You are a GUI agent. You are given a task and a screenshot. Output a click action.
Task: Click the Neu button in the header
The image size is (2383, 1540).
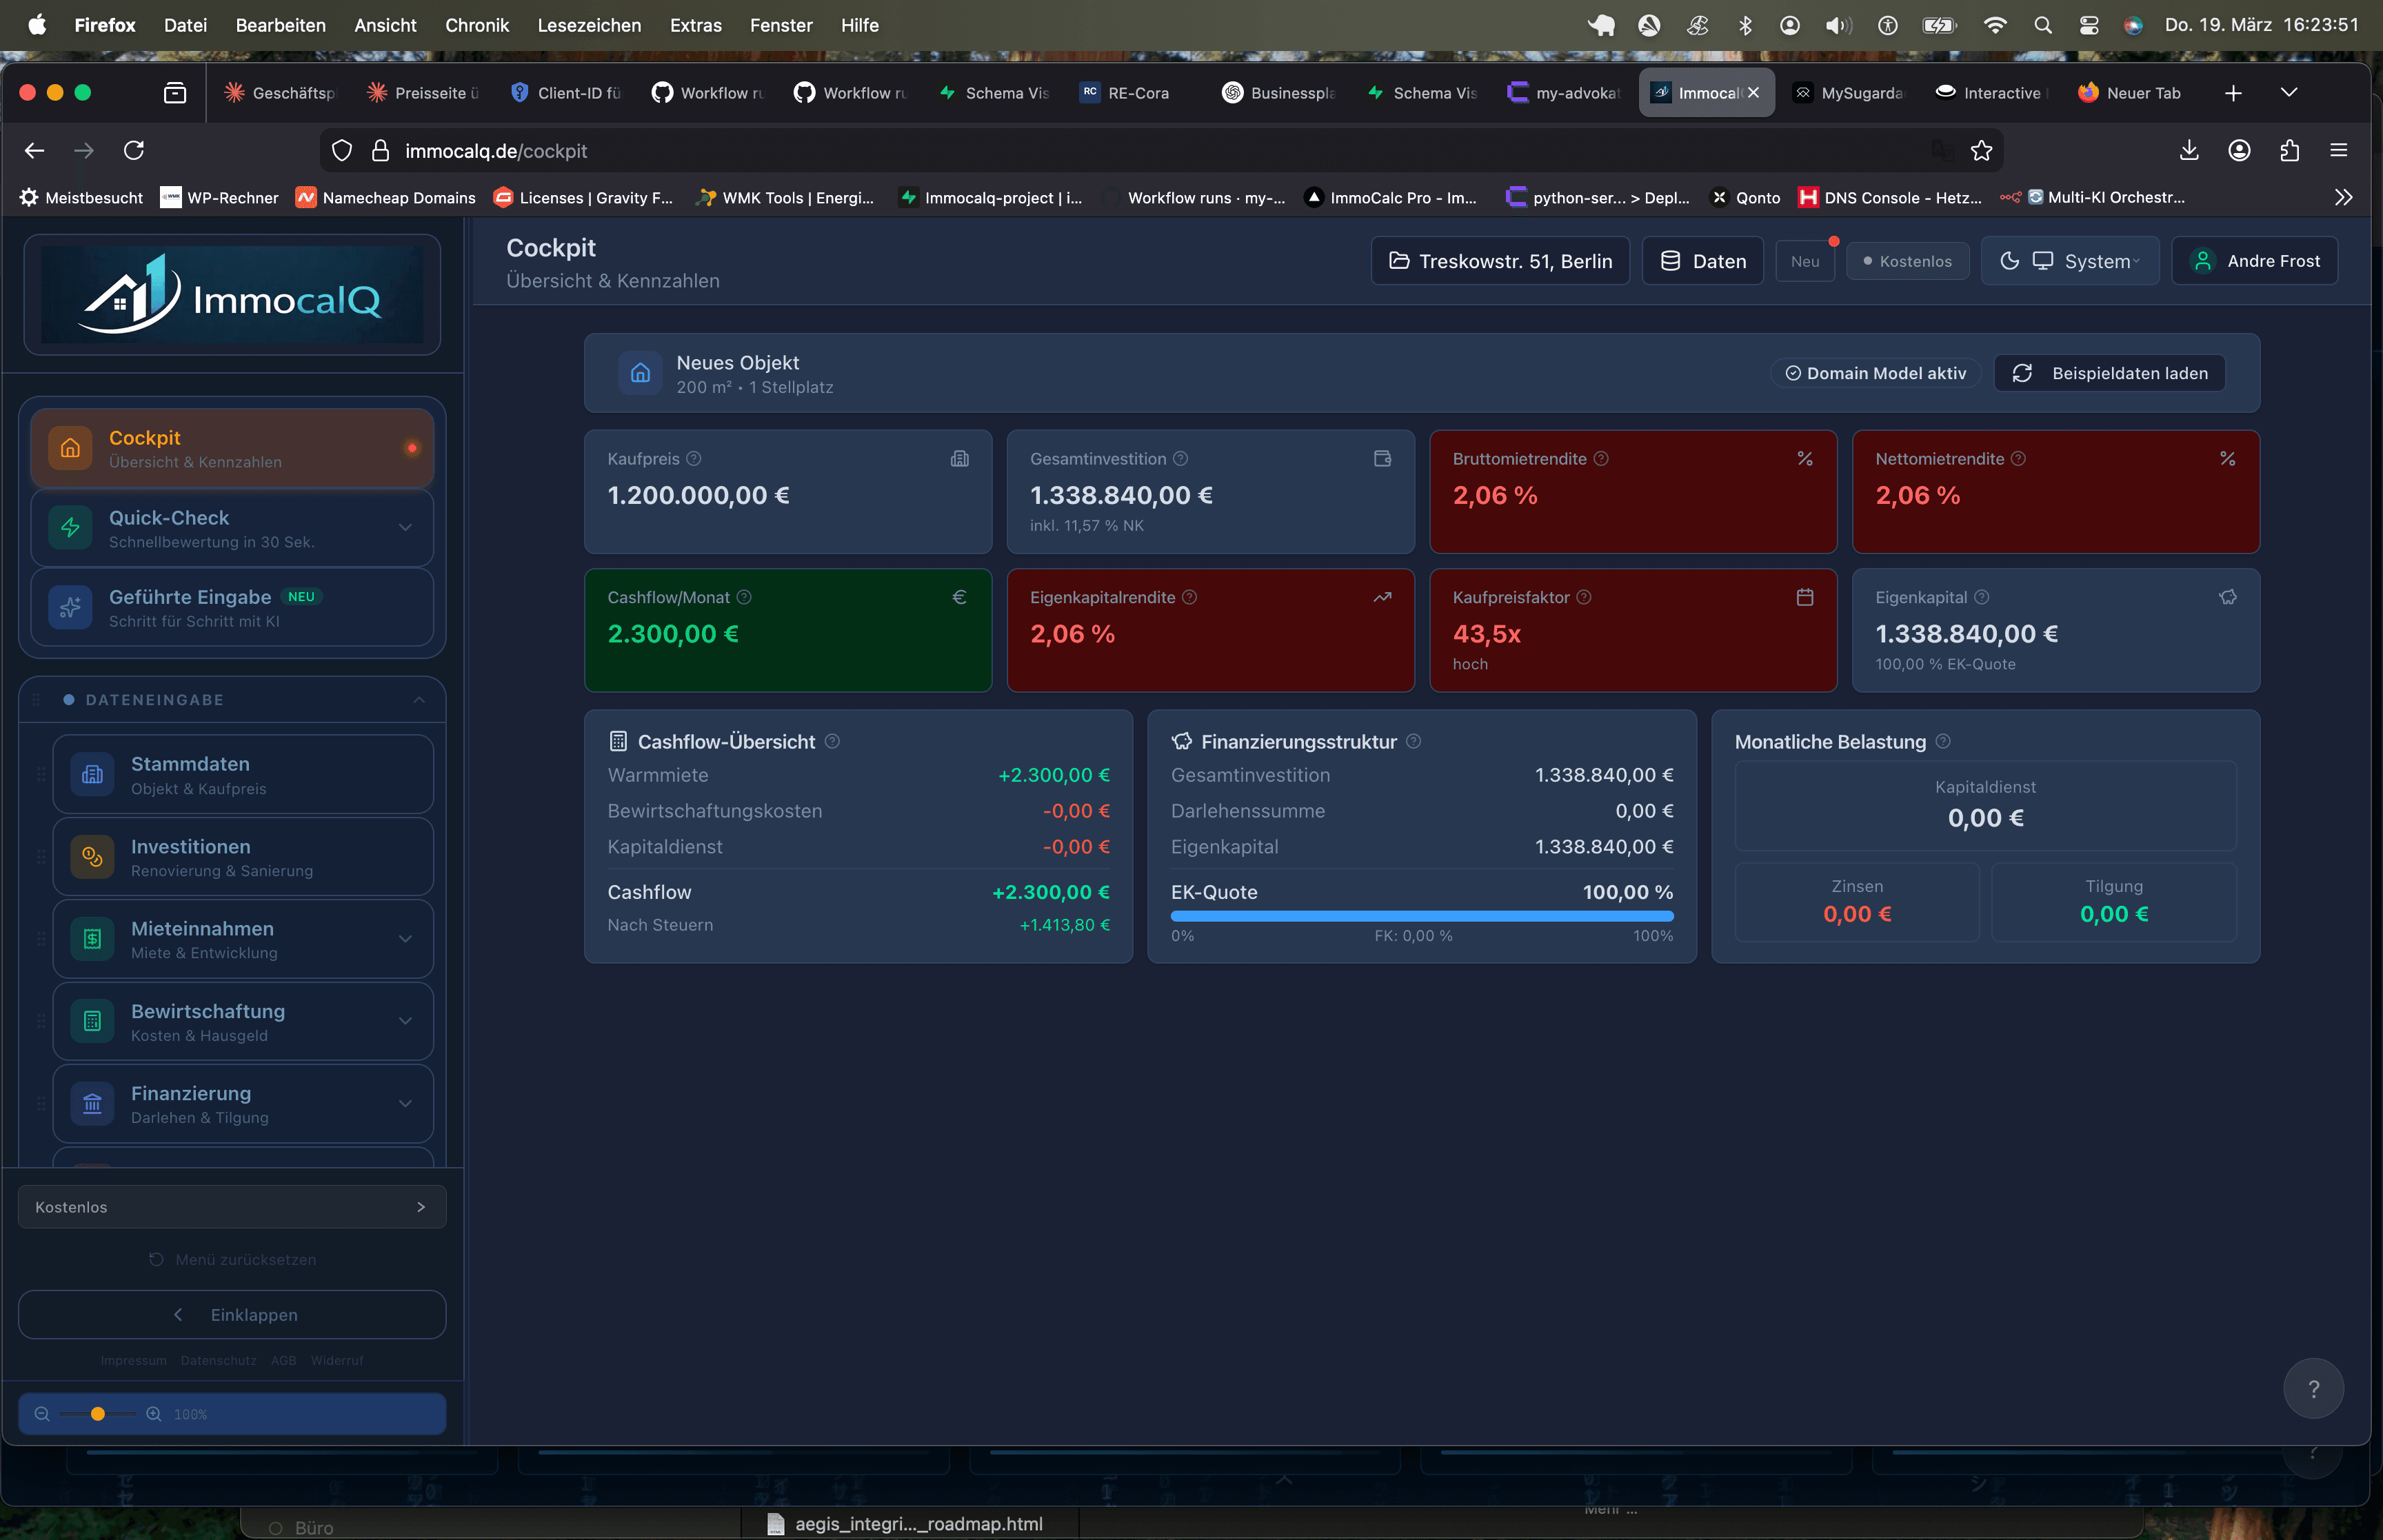click(x=1804, y=261)
